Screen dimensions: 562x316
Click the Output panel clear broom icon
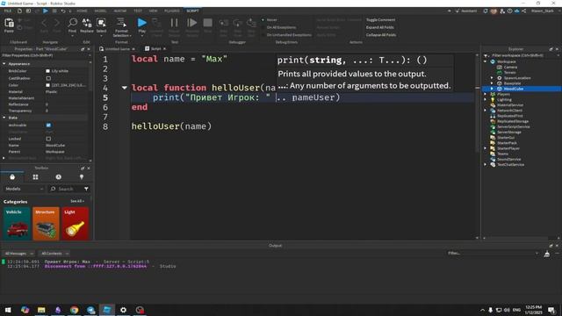[x=547, y=254]
